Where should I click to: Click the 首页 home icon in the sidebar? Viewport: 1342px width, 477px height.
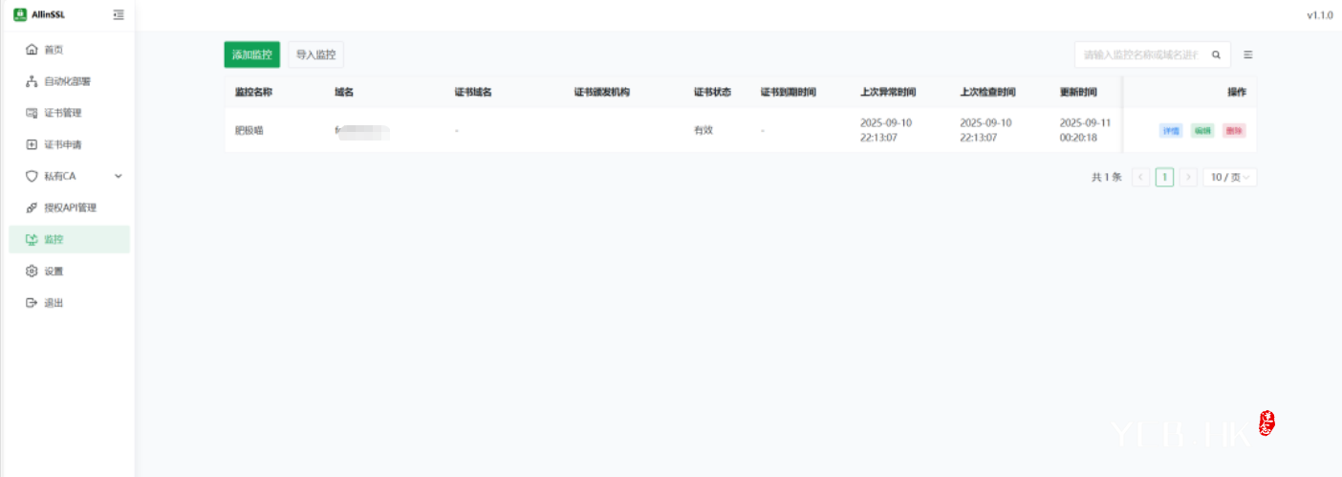pyautogui.click(x=32, y=50)
